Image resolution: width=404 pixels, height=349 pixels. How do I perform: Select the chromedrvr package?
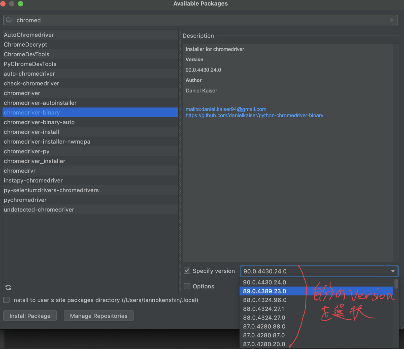pos(90,170)
